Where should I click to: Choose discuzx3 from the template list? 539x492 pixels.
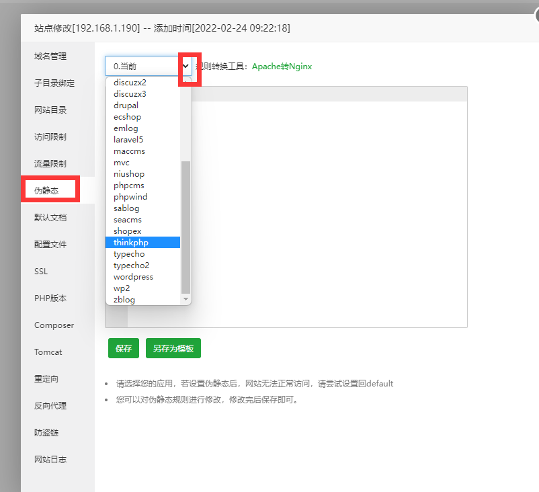(x=142, y=94)
